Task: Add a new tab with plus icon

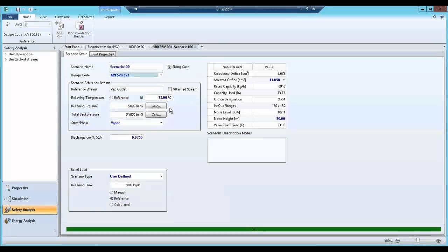Action: pos(202,47)
